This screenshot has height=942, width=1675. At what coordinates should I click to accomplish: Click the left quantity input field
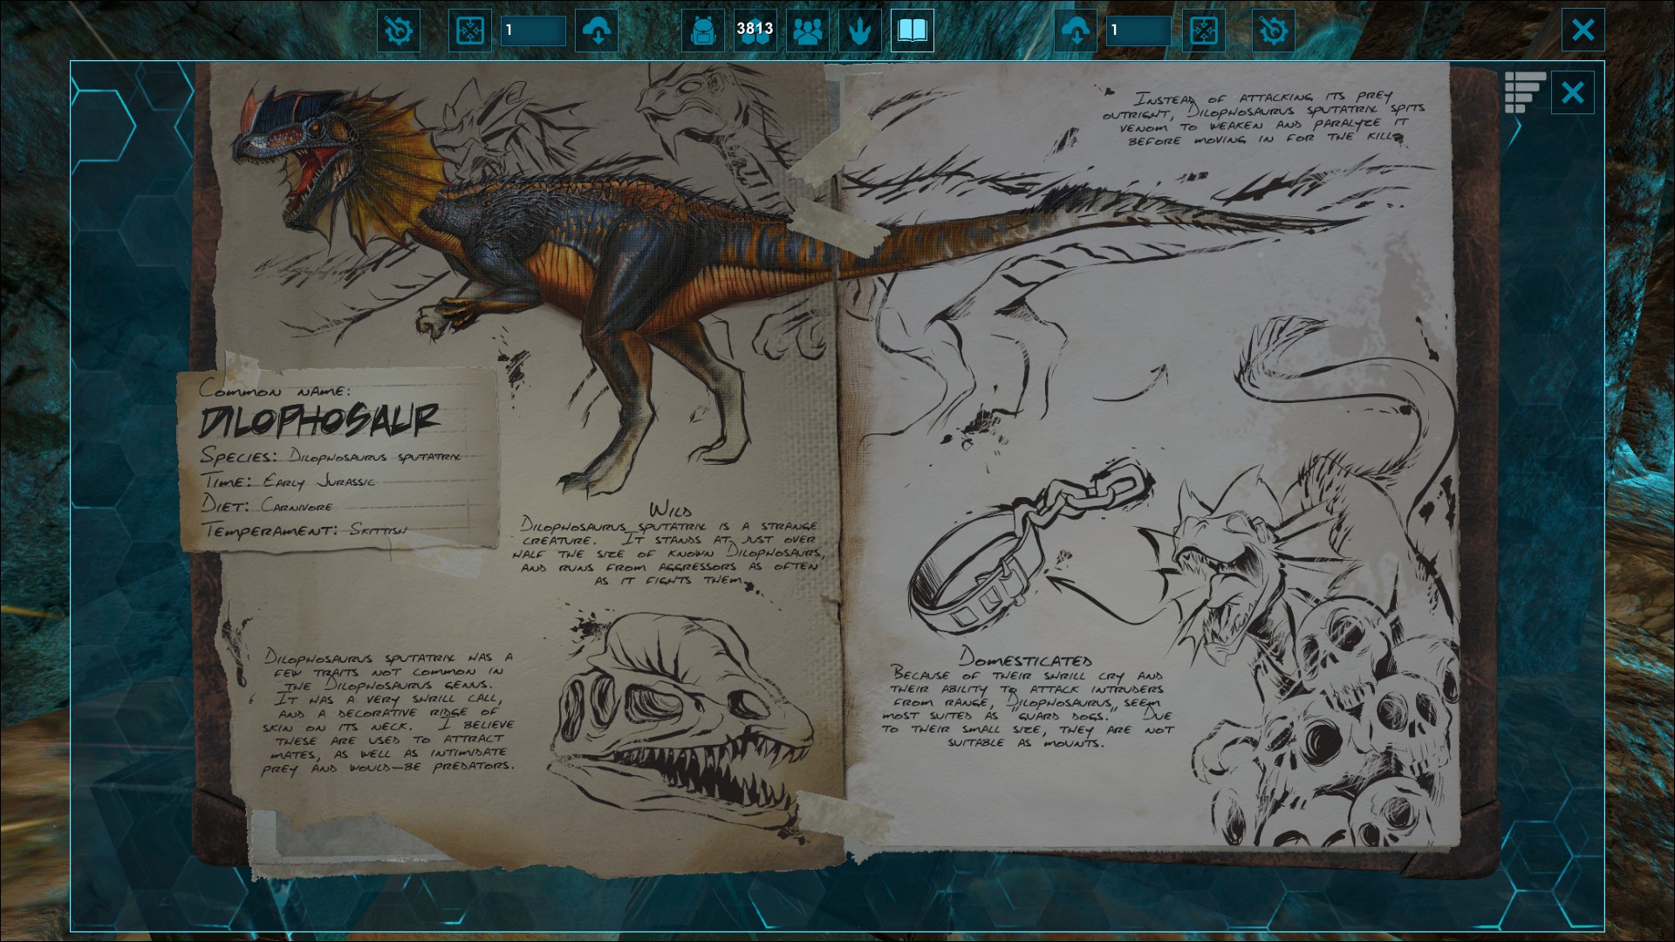coord(533,31)
